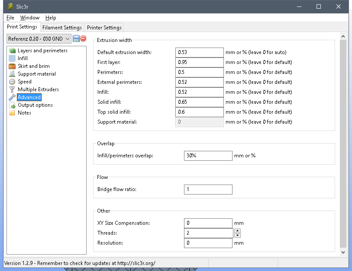The height and width of the screenshot is (271, 352).
Task: Open the Infill settings page icon
Action: point(12,58)
